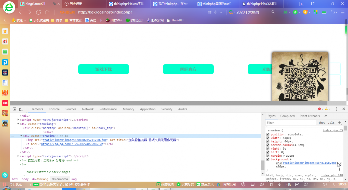Click the sidebar bottom teal add-app icon
Image resolution: width=348 pixels, height=190 pixels.
click(x=5, y=175)
